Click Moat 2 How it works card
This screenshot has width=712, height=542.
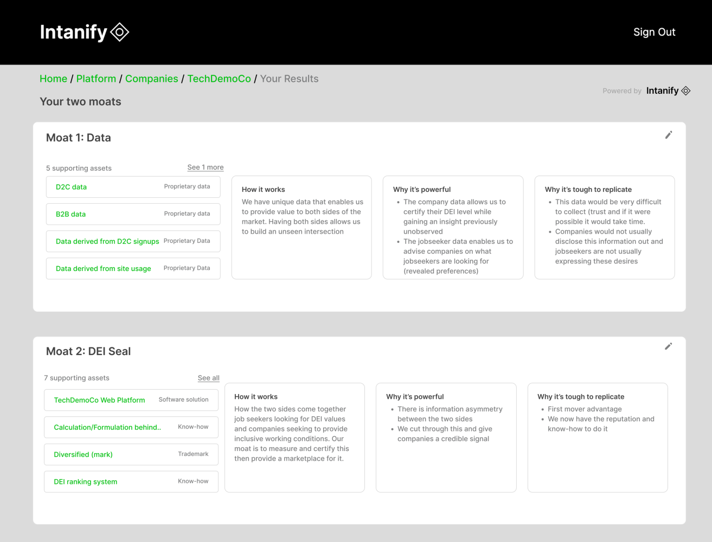(294, 437)
